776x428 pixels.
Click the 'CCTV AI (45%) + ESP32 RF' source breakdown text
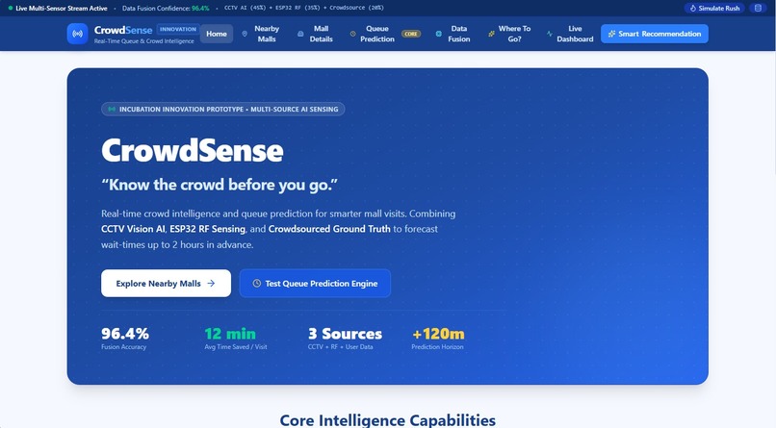click(x=304, y=8)
